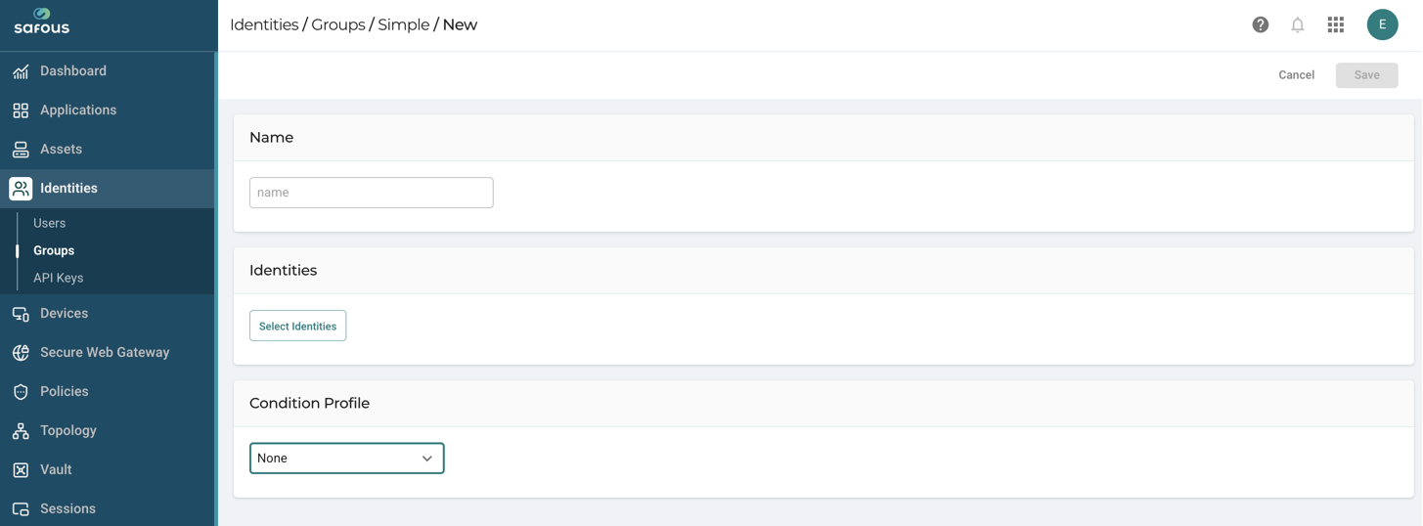Click the Topology network icon
Viewport: 1423px width, 526px height.
click(x=21, y=431)
